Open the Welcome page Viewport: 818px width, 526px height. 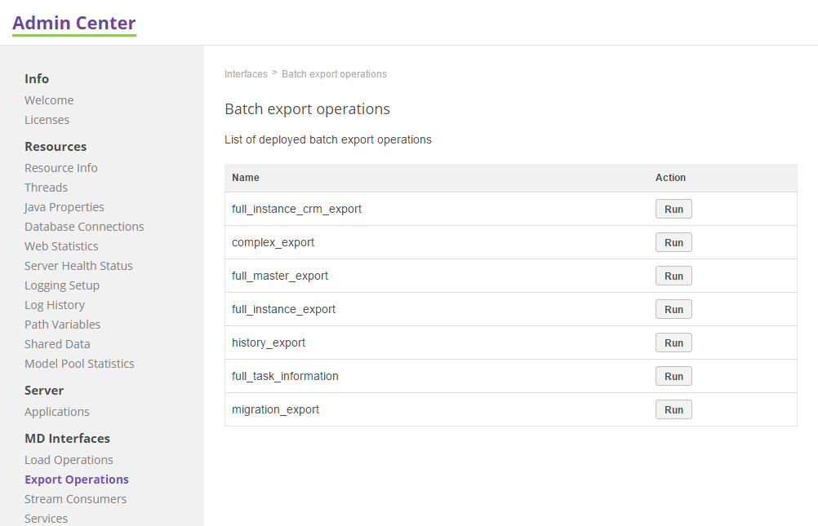49,99
